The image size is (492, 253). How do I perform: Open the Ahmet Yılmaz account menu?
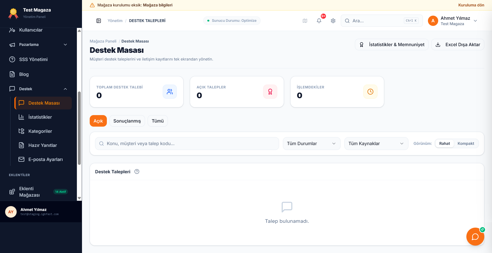click(453, 21)
